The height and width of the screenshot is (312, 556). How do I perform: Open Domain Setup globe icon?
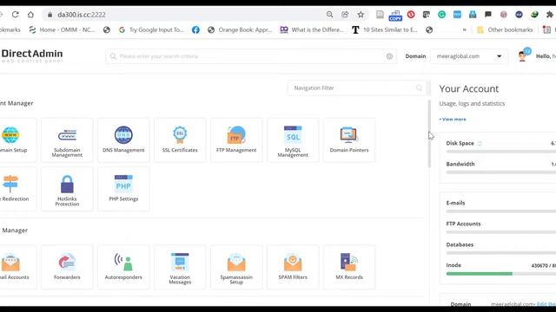click(10, 135)
